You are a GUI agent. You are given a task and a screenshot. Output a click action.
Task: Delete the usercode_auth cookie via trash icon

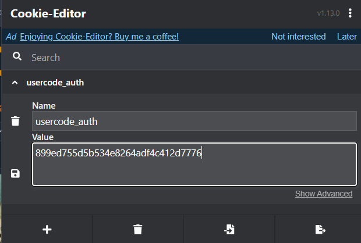click(15, 121)
